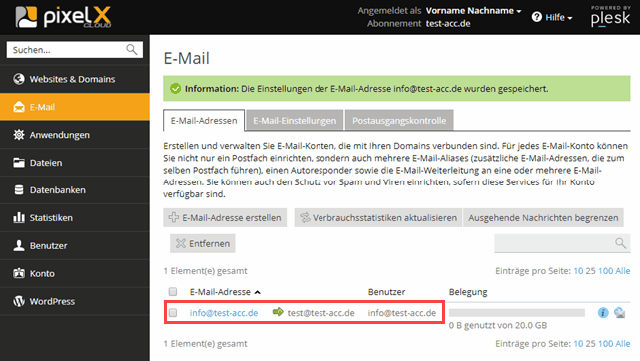Click the Benutzer person icon
640x361 pixels.
click(x=19, y=245)
